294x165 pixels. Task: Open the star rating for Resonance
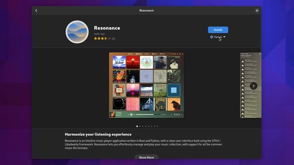tap(102, 38)
